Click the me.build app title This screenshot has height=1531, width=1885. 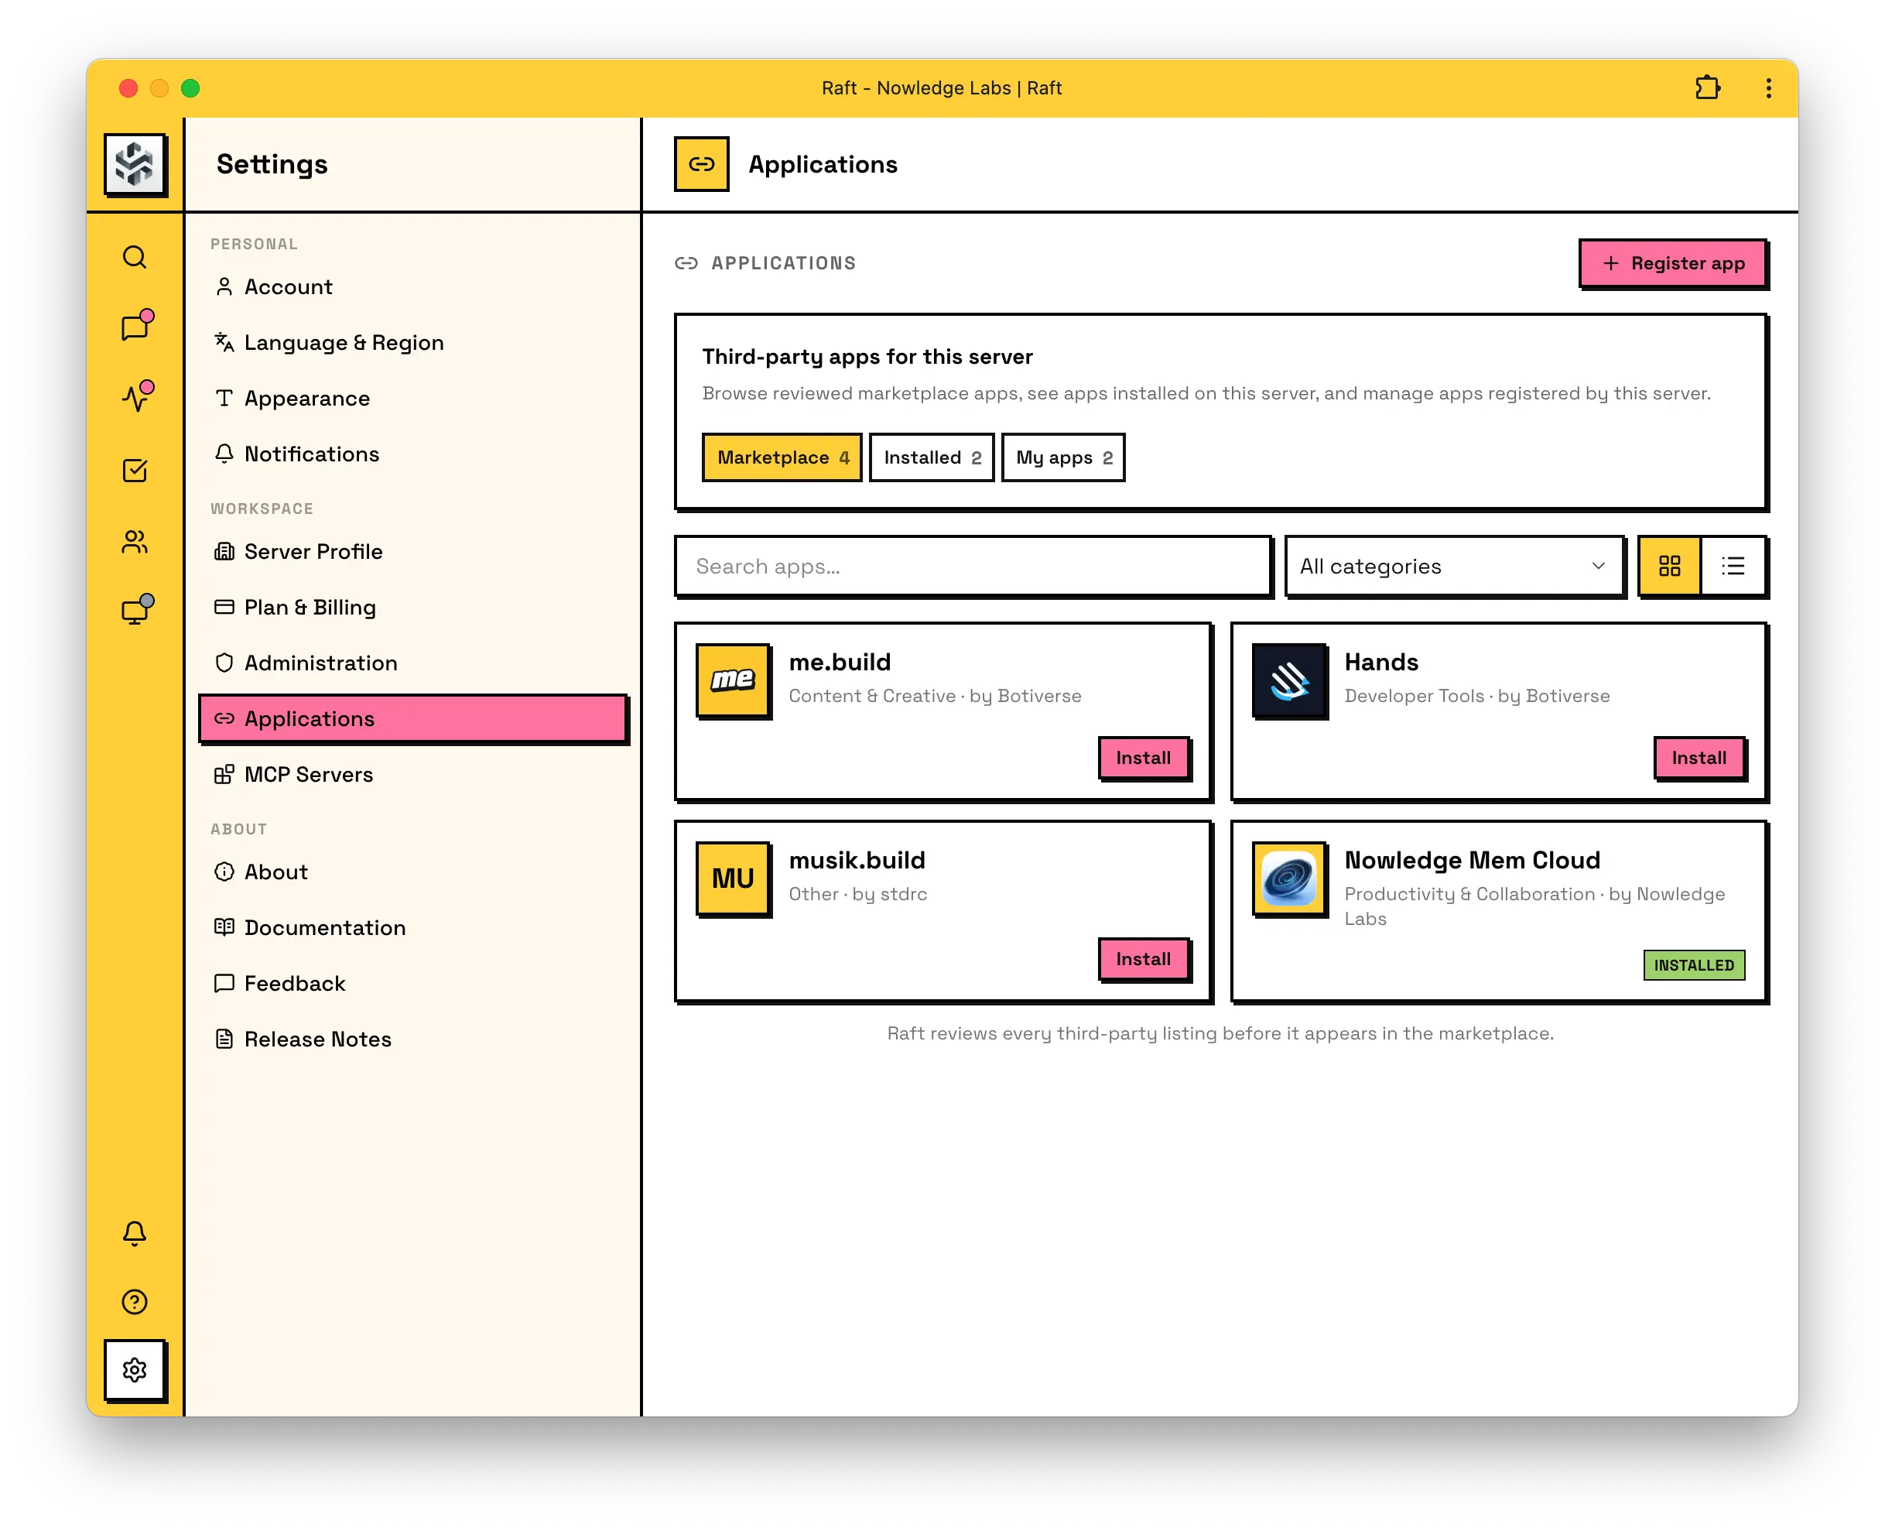840,663
